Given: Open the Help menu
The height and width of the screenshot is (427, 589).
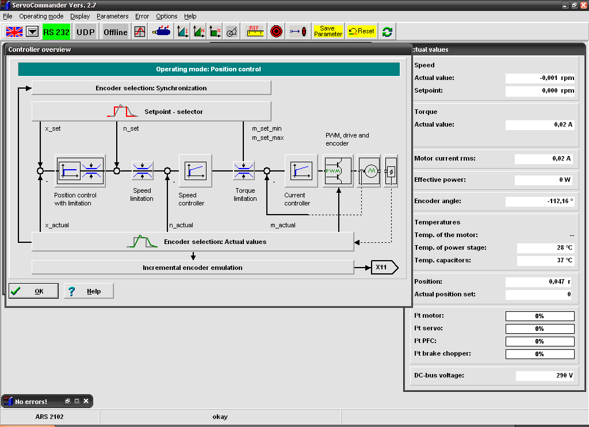Looking at the screenshot, I should 190,16.
